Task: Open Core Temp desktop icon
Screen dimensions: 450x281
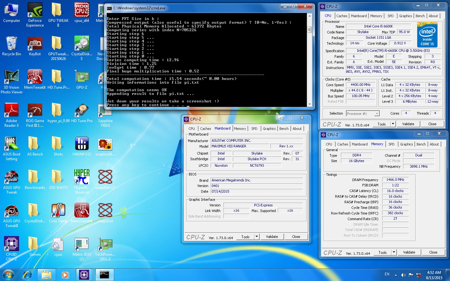Action: point(58,213)
